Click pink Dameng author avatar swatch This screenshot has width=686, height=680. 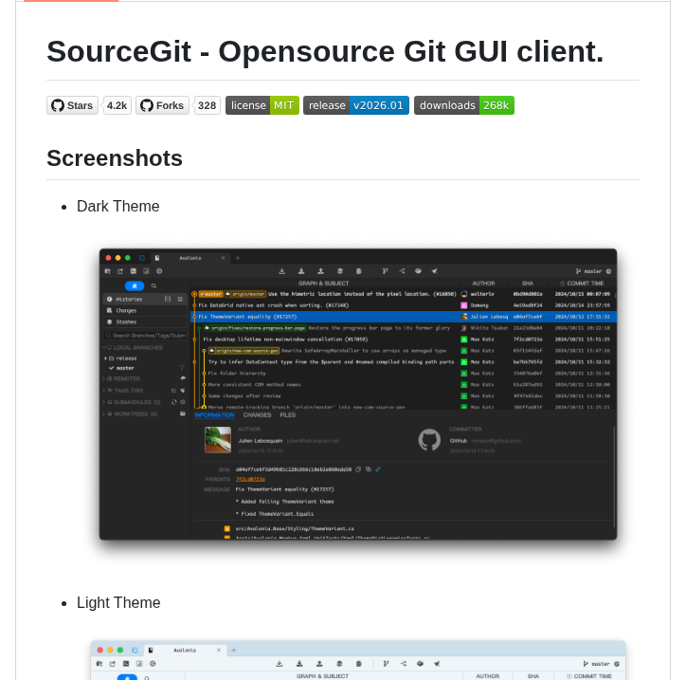click(463, 305)
